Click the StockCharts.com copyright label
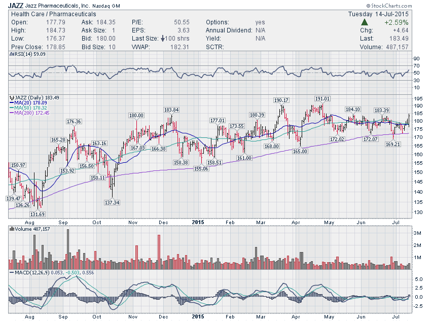 point(389,6)
